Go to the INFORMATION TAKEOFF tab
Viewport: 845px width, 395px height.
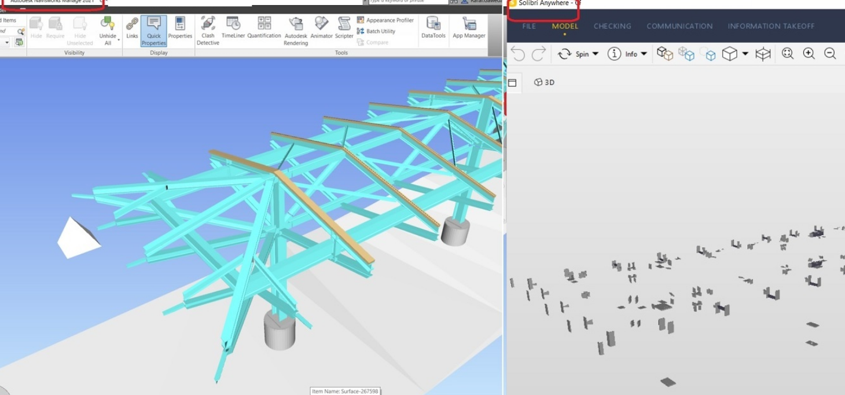(x=771, y=26)
